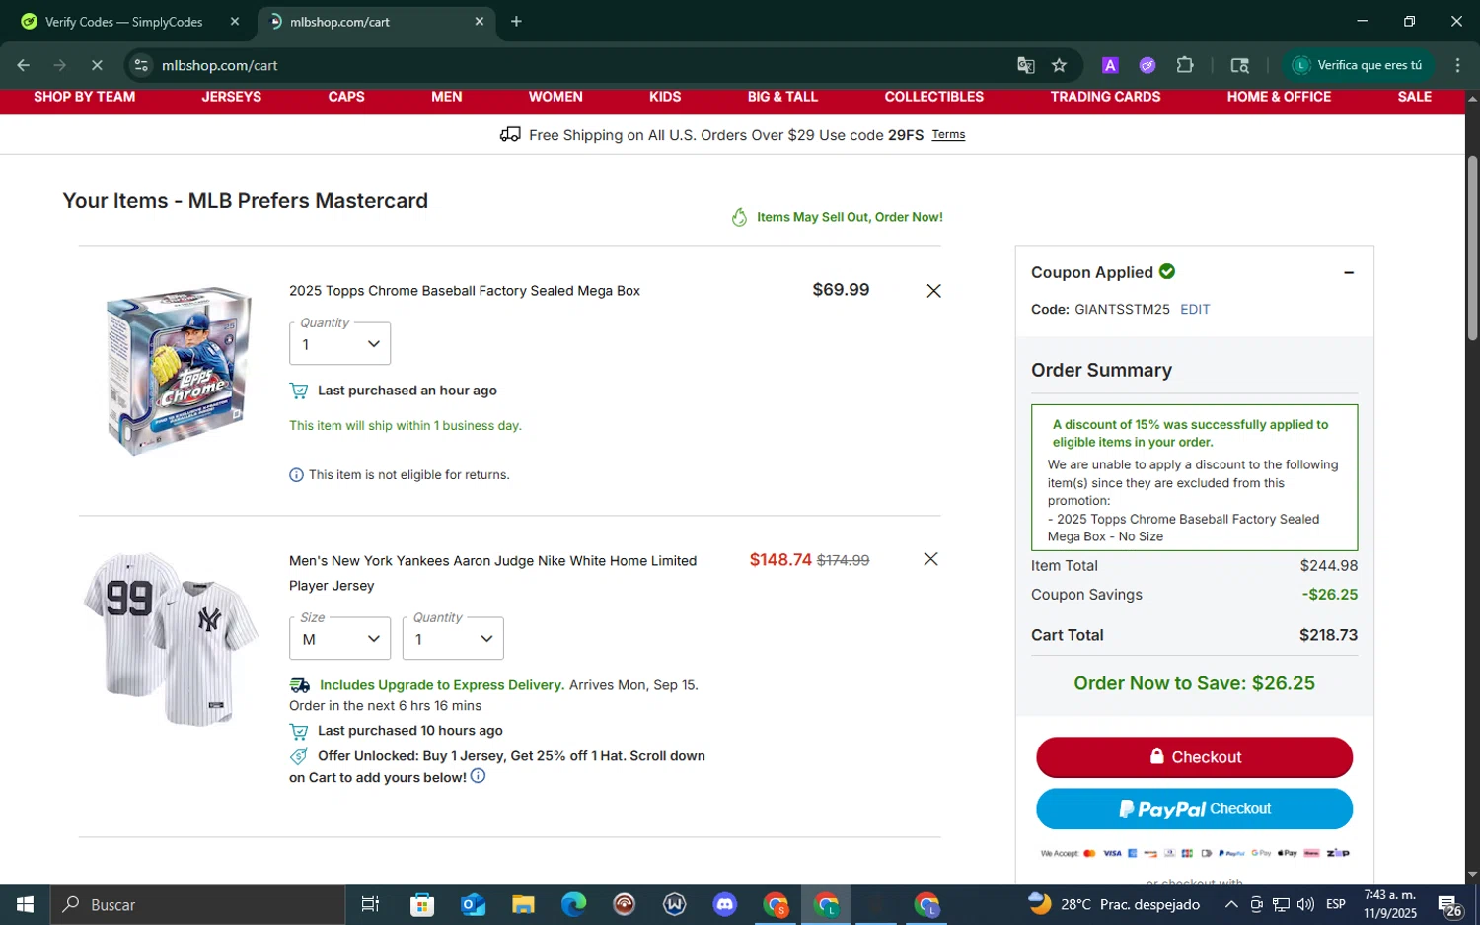Click the PayPal Checkout button
This screenshot has height=925, width=1480.
pos(1194,809)
